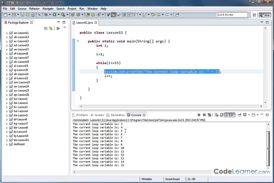Expand the testInput project
Image resolution: width=274 pixels, height=183 pixels.
7,144
